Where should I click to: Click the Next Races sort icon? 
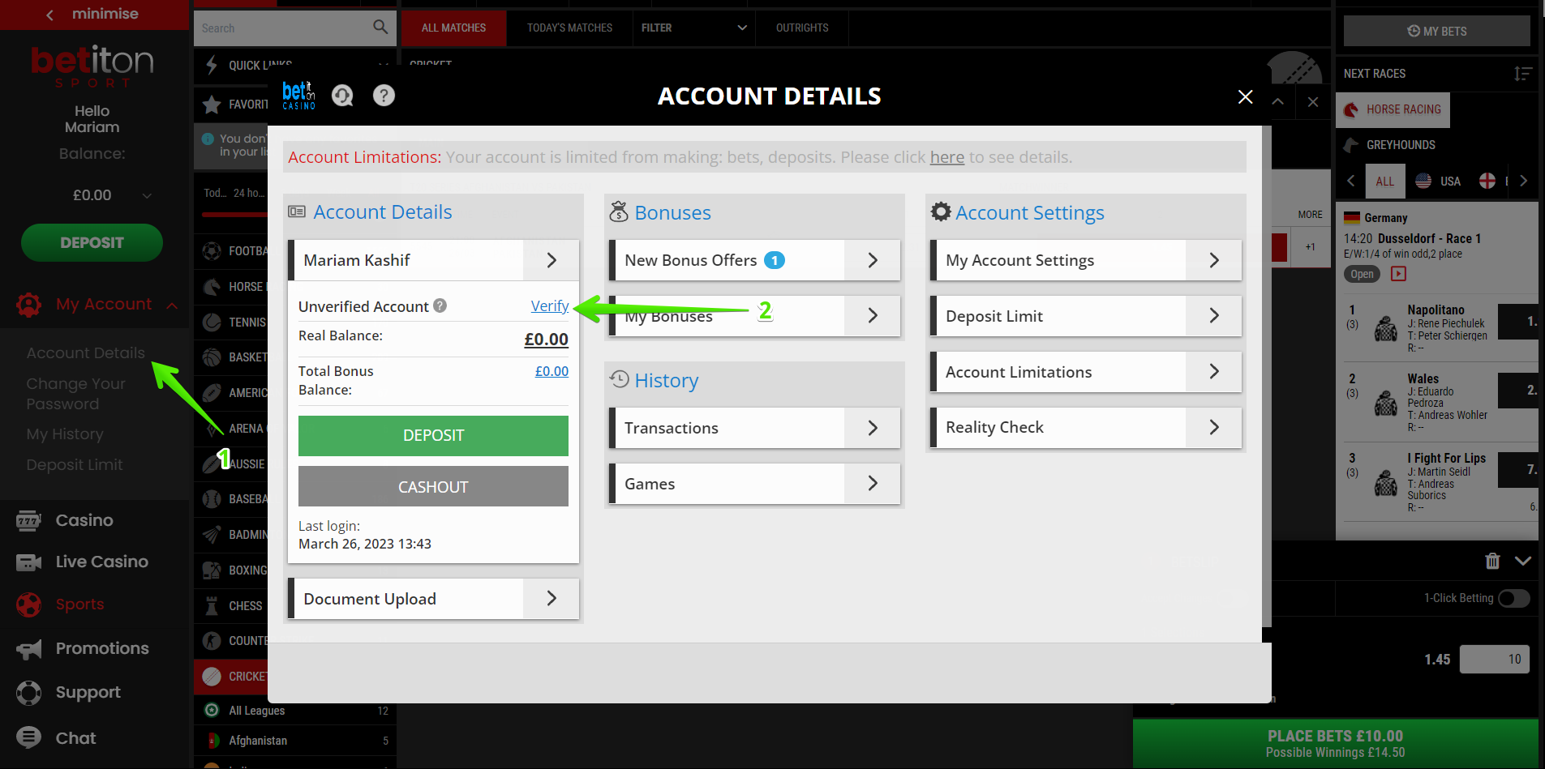pyautogui.click(x=1522, y=74)
